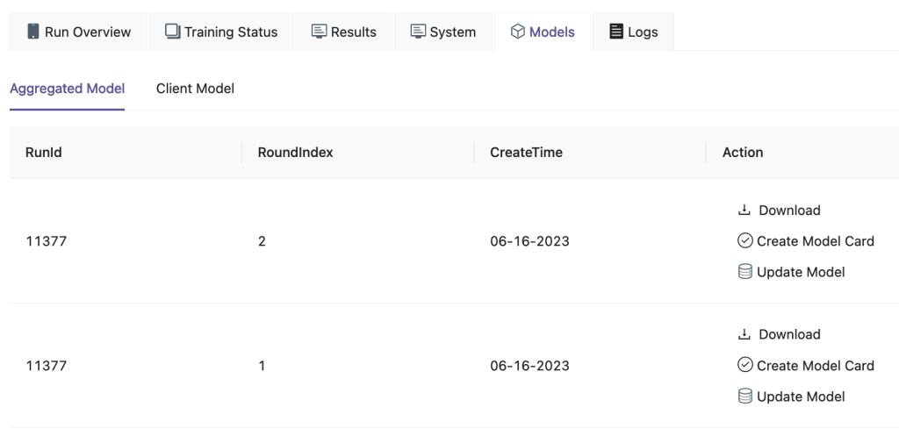Screen dimensions: 899x429
Task: Click database icon for round 1 update
Action: [745, 397]
